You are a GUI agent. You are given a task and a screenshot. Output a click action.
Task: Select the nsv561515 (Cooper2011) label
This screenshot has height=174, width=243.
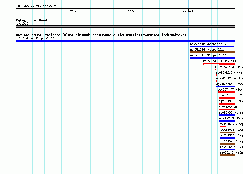(208, 44)
